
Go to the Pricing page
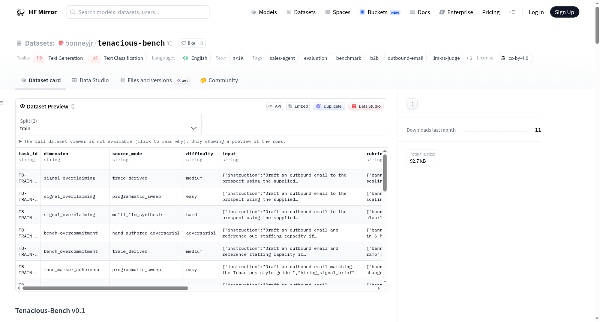491,12
